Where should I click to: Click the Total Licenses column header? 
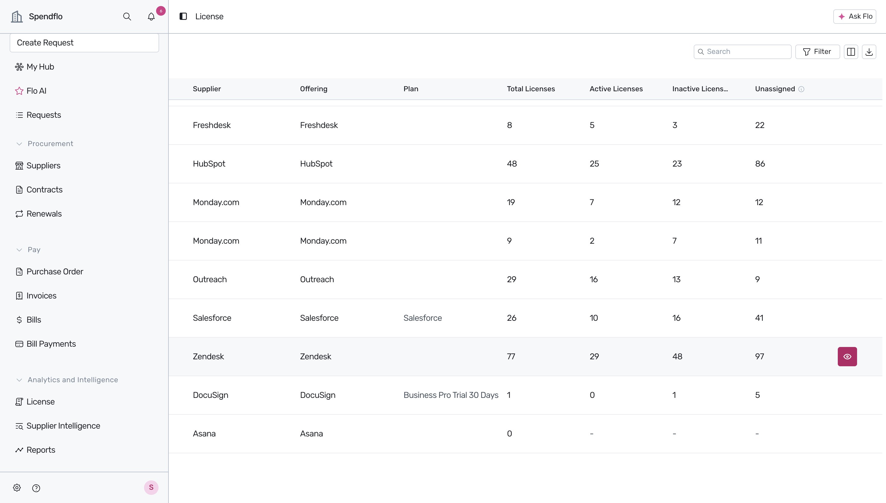coord(530,89)
